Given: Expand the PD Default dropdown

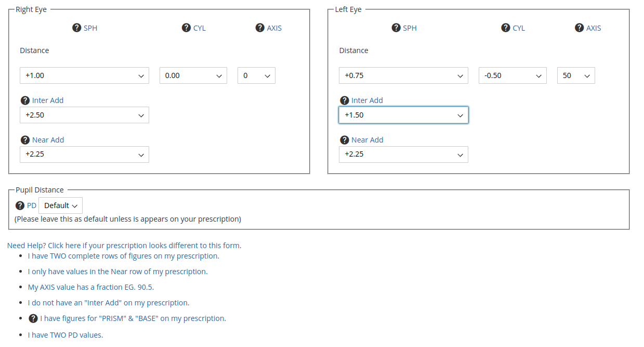Looking at the screenshot, I should pos(60,205).
